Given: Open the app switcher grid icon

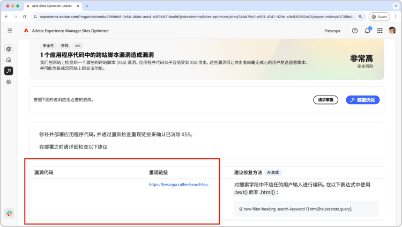Looking at the screenshot, I should (x=380, y=31).
